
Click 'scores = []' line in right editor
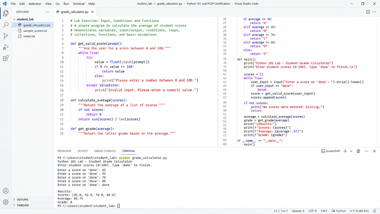click(x=253, y=75)
